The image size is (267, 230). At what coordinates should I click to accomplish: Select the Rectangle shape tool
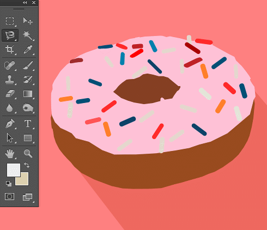pyautogui.click(x=28, y=138)
